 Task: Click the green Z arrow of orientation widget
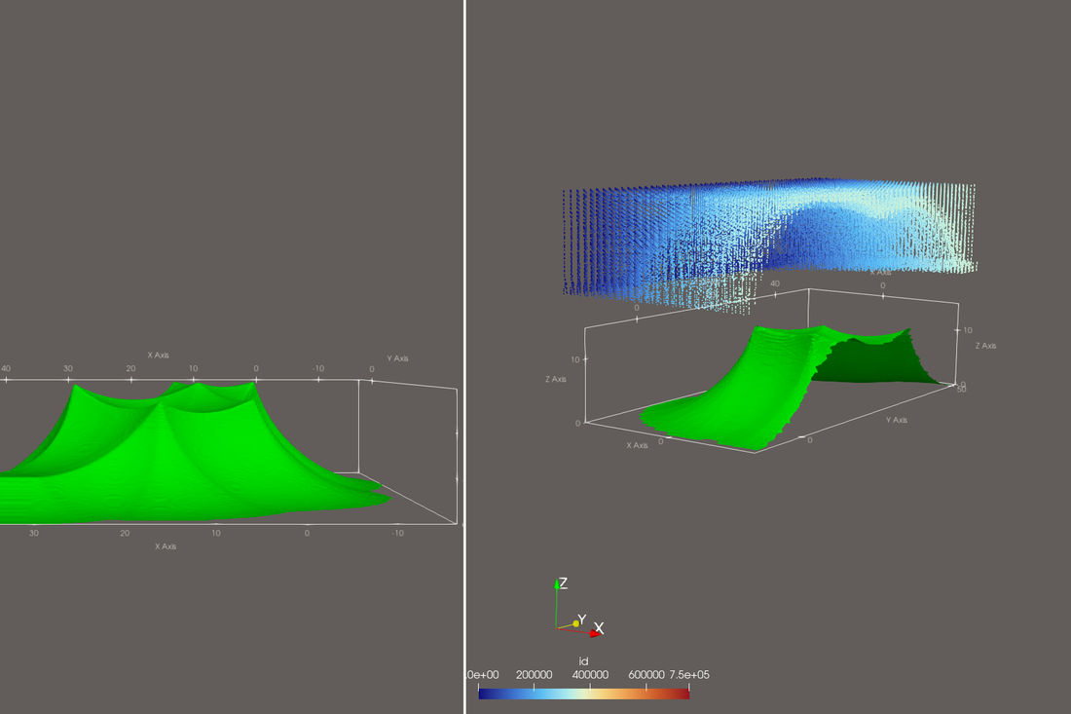557,585
